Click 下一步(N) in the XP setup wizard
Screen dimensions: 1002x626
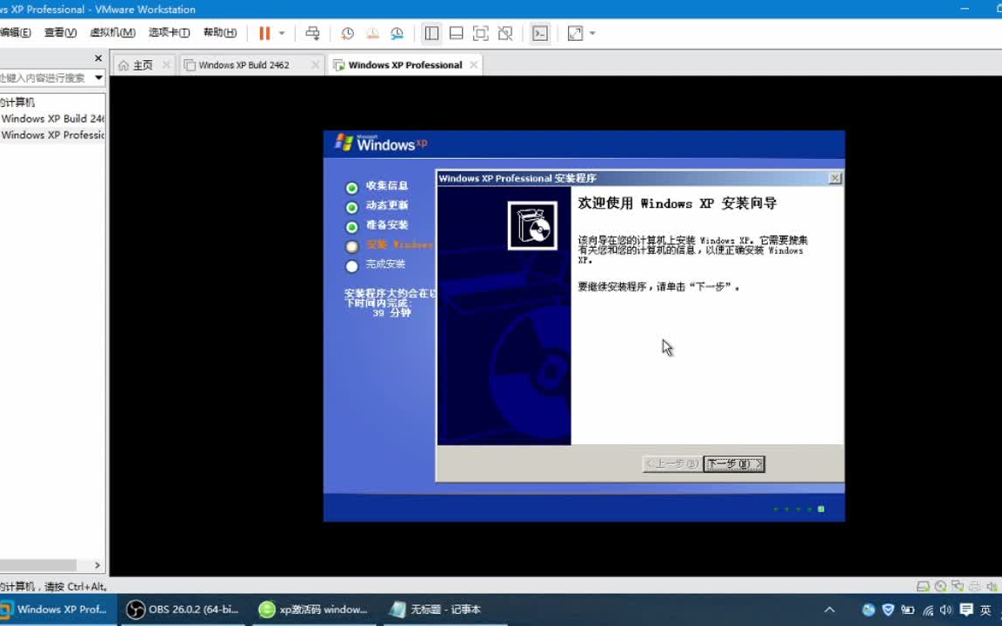pyautogui.click(x=733, y=463)
